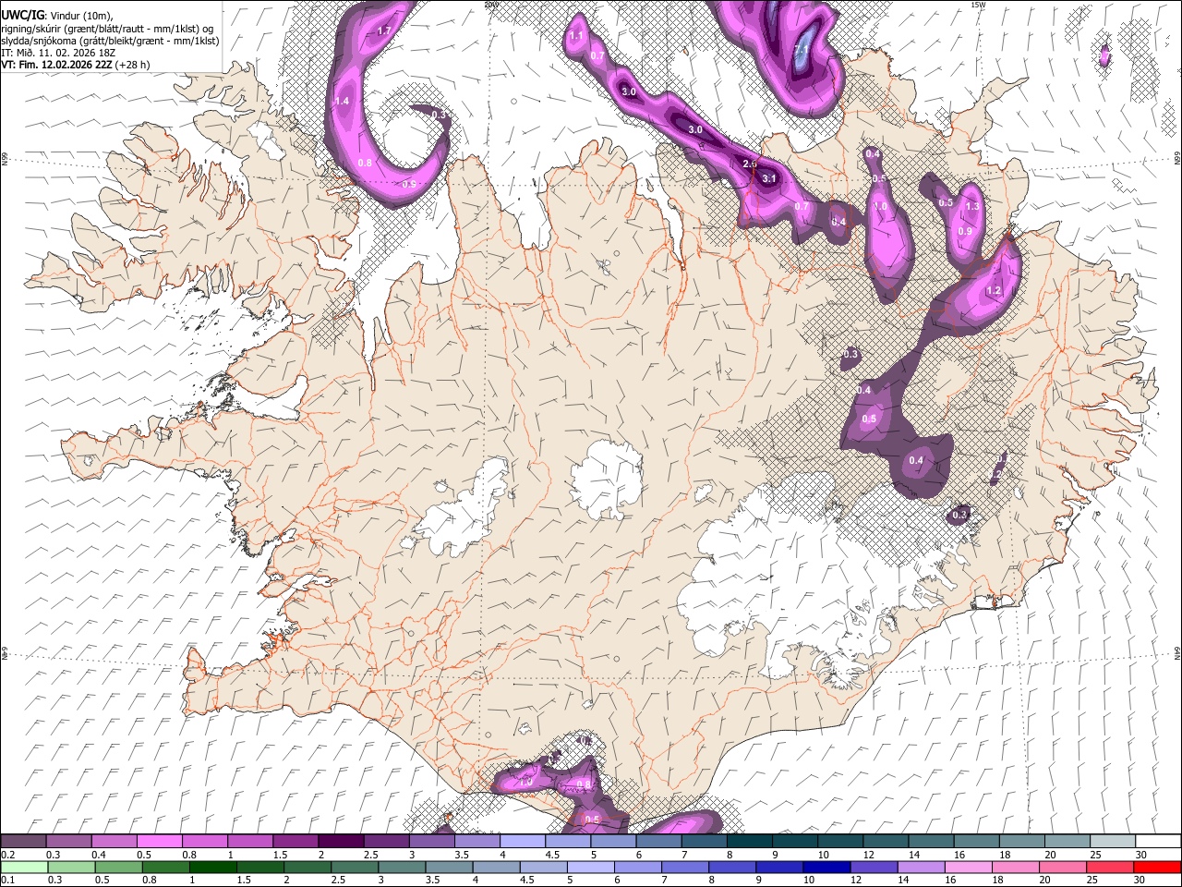
Task: Click the rigning/skúrir legend description line
Action: click(107, 29)
